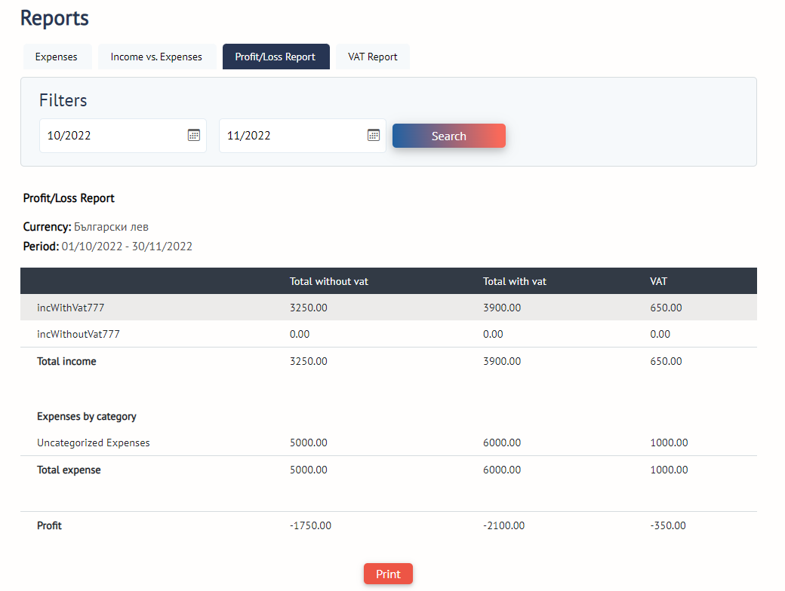Click the VAT column header

coord(658,281)
